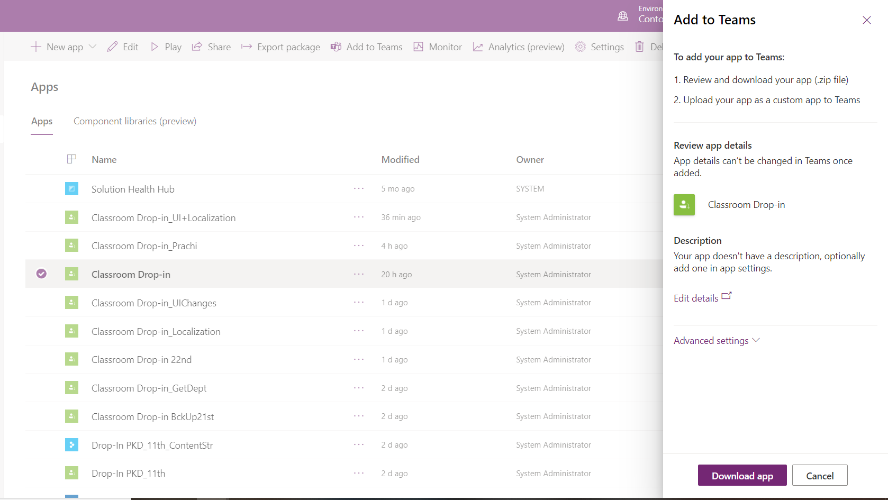Click the column layout icon beside Name

72,159
